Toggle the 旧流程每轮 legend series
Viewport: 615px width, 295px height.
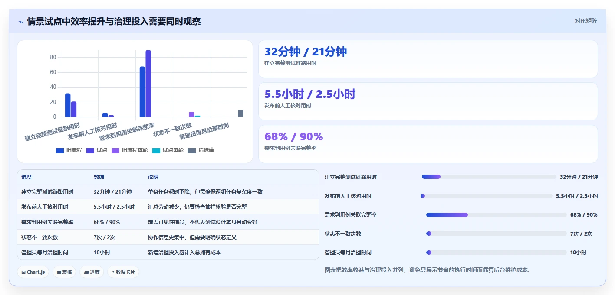[x=130, y=150]
